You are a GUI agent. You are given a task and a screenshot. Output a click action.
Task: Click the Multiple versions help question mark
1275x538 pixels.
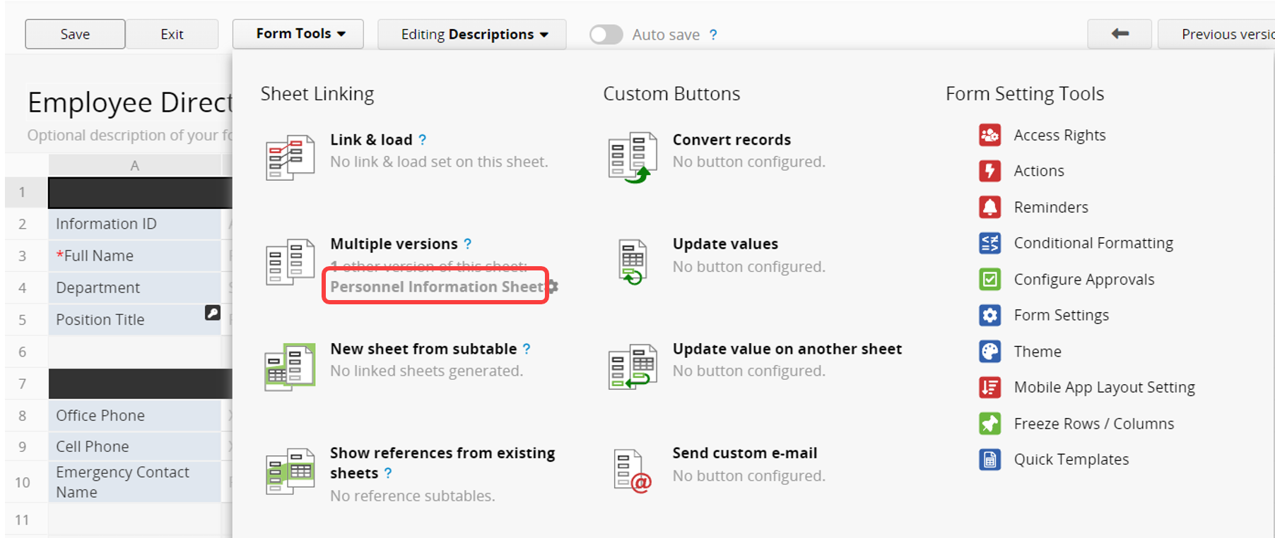tap(467, 244)
